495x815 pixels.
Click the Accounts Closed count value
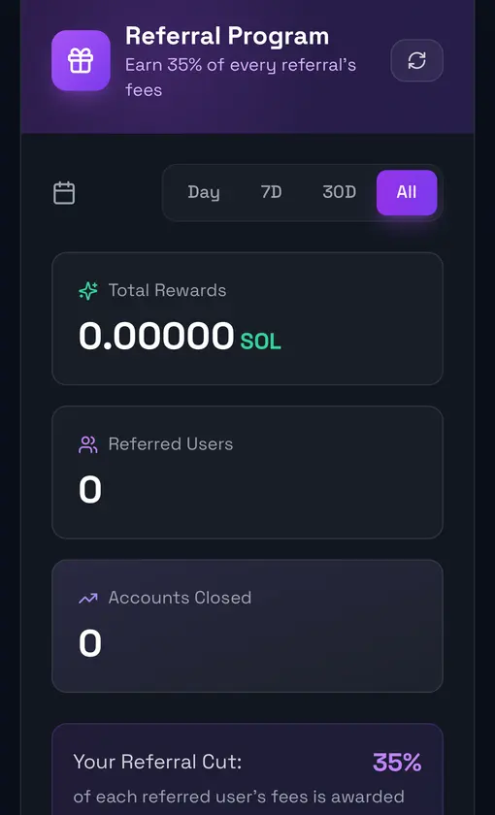coord(90,643)
